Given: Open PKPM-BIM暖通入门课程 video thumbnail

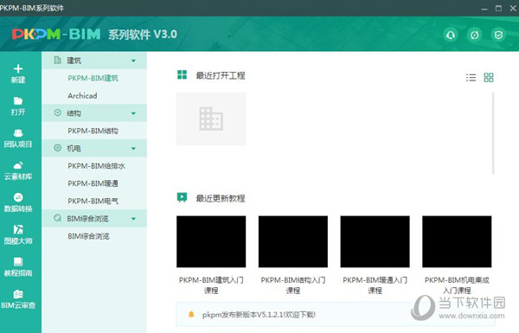Looking at the screenshot, I should (375, 241).
